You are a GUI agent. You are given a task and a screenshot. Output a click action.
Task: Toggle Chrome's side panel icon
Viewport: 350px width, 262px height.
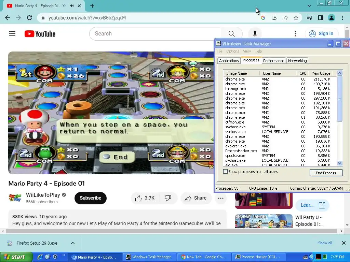pyautogui.click(x=321, y=18)
